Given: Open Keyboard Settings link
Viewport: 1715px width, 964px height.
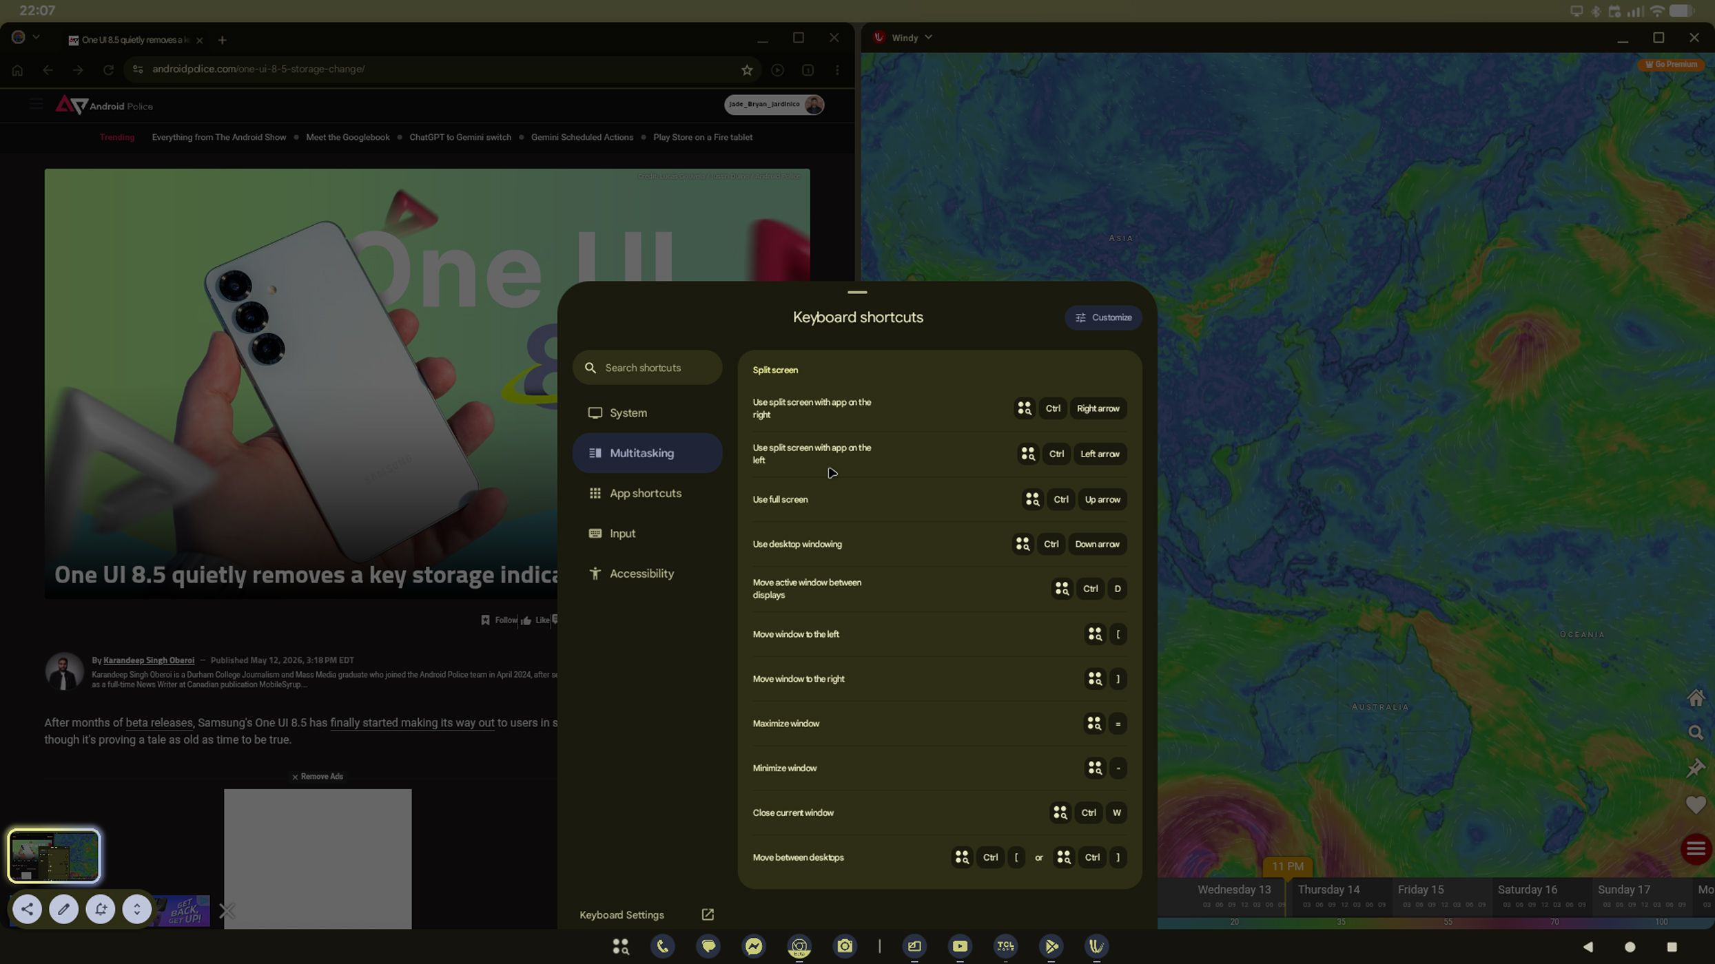Looking at the screenshot, I should (646, 914).
